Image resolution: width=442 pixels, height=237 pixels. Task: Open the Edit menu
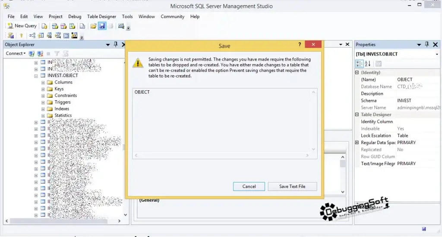pos(24,17)
